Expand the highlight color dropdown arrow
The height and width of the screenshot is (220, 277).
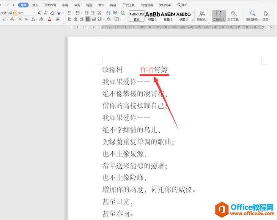click(x=45, y=19)
